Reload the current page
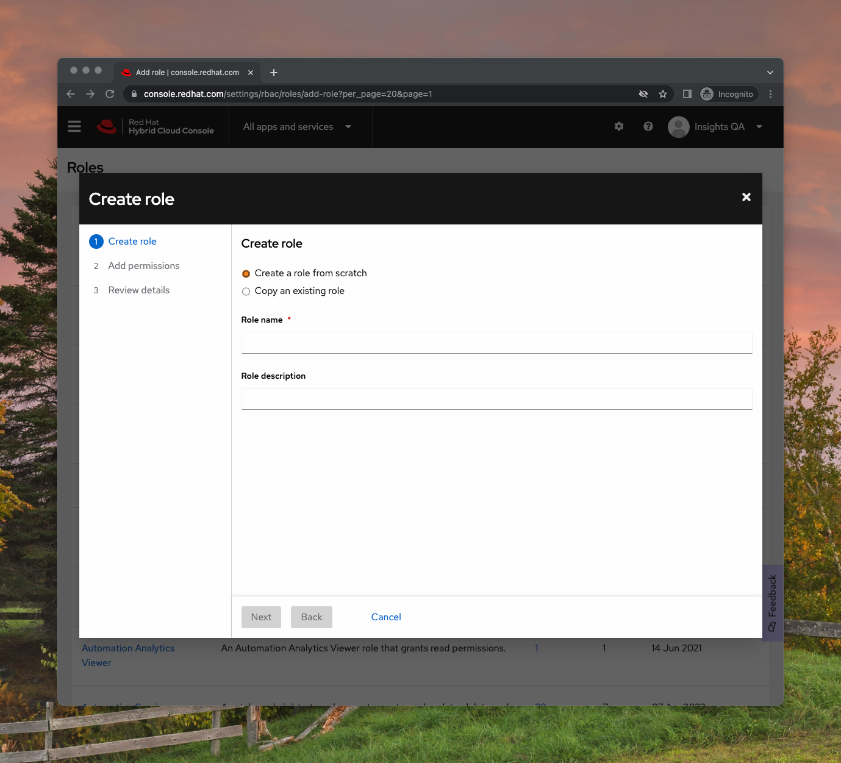 110,94
